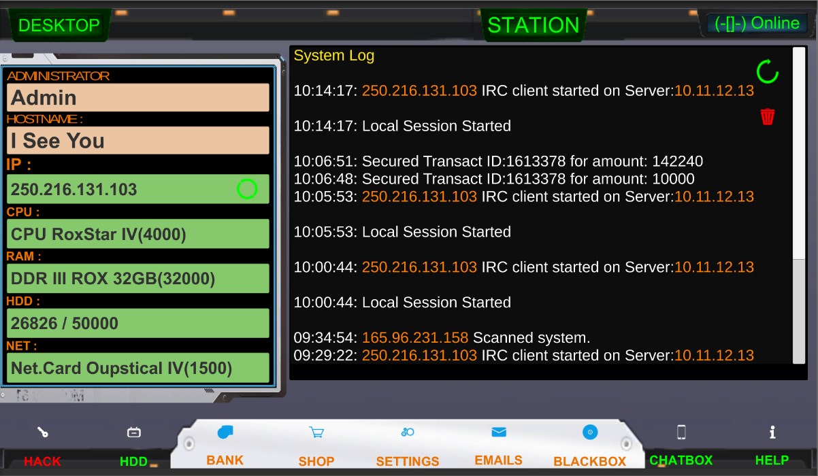Click the 165.96.231.158 scanner IP link
Screen dimensions: 818x476
[x=415, y=337]
